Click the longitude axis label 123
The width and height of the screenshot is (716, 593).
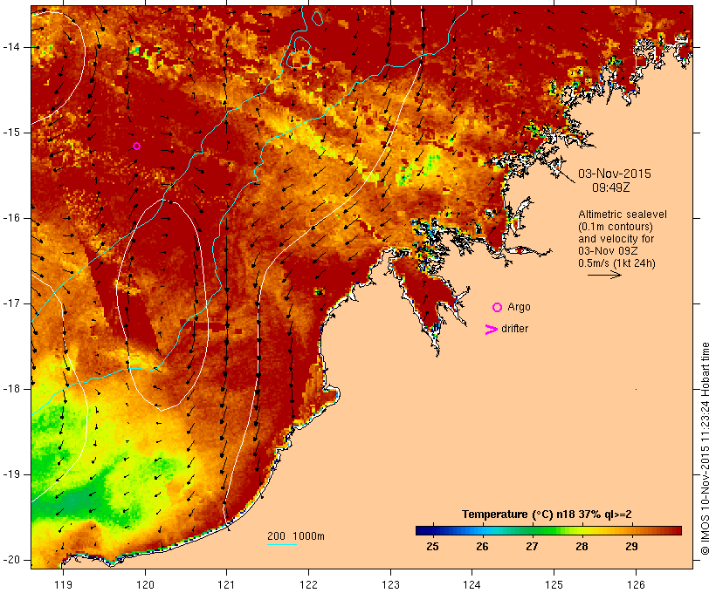click(390, 584)
